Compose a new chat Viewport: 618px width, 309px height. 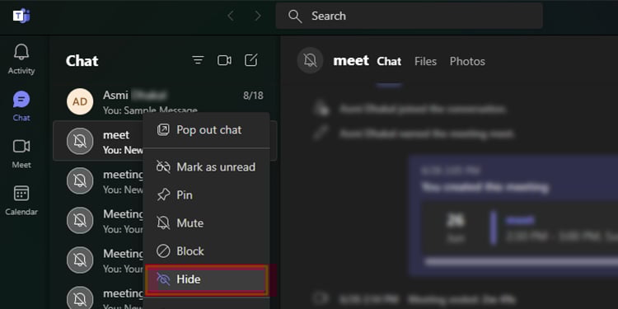pyautogui.click(x=251, y=60)
